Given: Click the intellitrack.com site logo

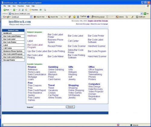Looking at the screenshot, I should click(20, 22).
